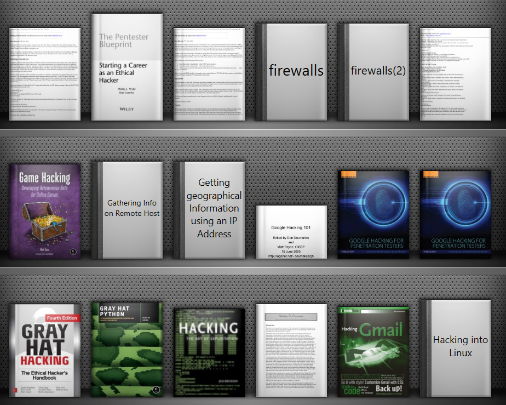This screenshot has width=506, height=405.
Task: Open the last Google Hacking for Penetration Testers copy
Action: 456,215
